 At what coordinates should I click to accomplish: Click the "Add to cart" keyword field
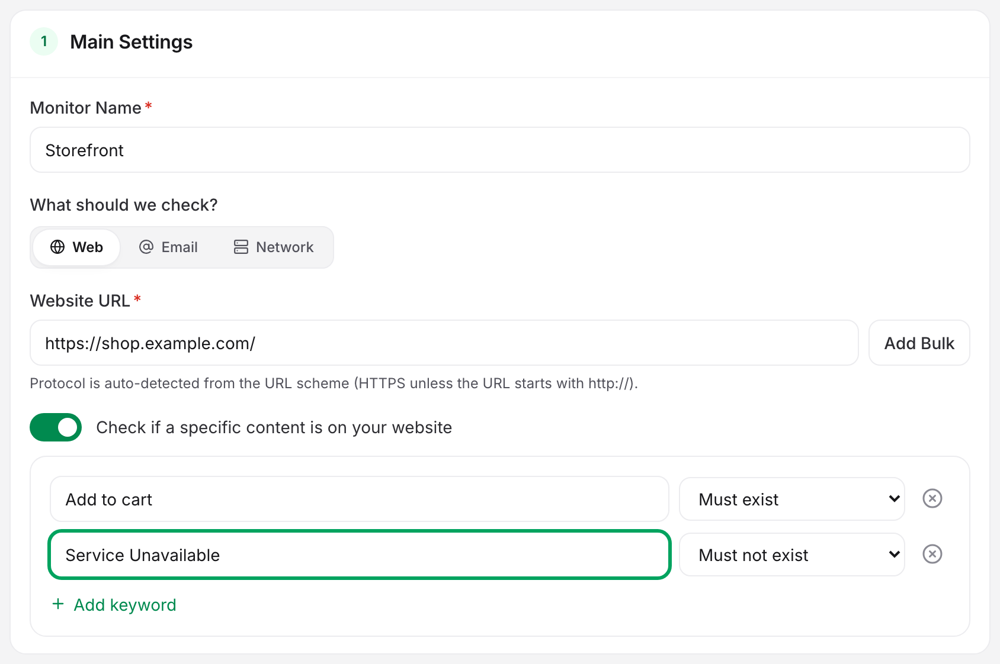point(360,499)
